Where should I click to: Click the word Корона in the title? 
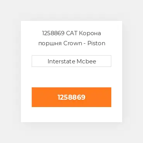(x=90, y=33)
